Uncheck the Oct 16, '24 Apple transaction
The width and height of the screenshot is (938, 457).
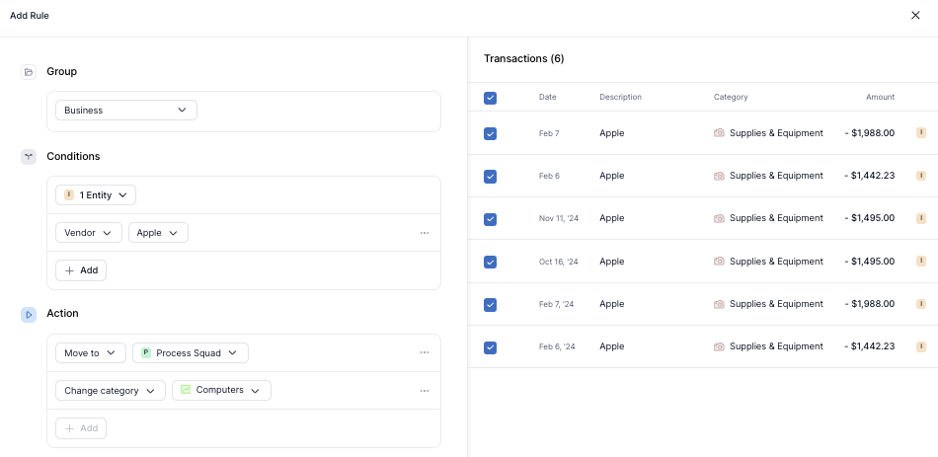point(491,262)
